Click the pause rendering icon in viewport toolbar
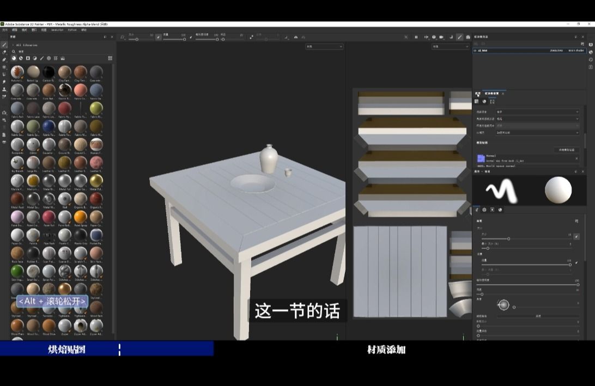 click(x=416, y=37)
